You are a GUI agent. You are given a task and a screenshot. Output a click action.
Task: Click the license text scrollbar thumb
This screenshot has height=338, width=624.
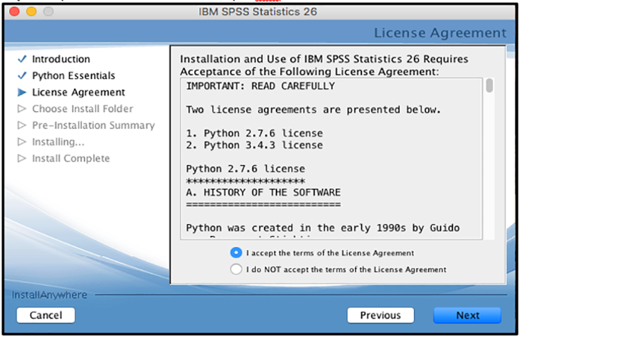tap(489, 85)
